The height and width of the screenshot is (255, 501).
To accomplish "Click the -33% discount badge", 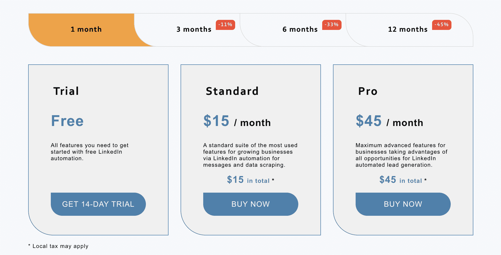I will click(332, 25).
